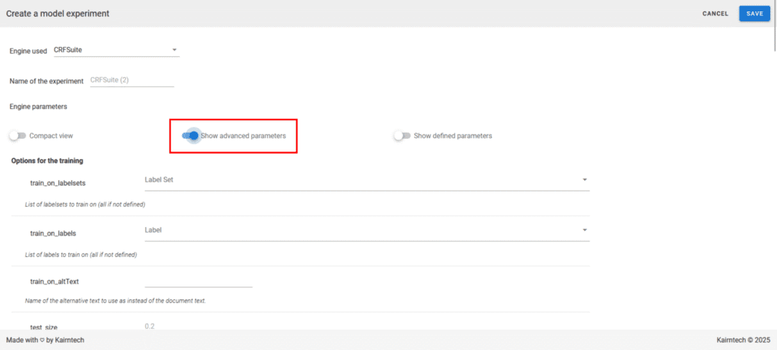777x350 pixels.
Task: Click the Label Set dropdown arrow icon
Action: [584, 180]
